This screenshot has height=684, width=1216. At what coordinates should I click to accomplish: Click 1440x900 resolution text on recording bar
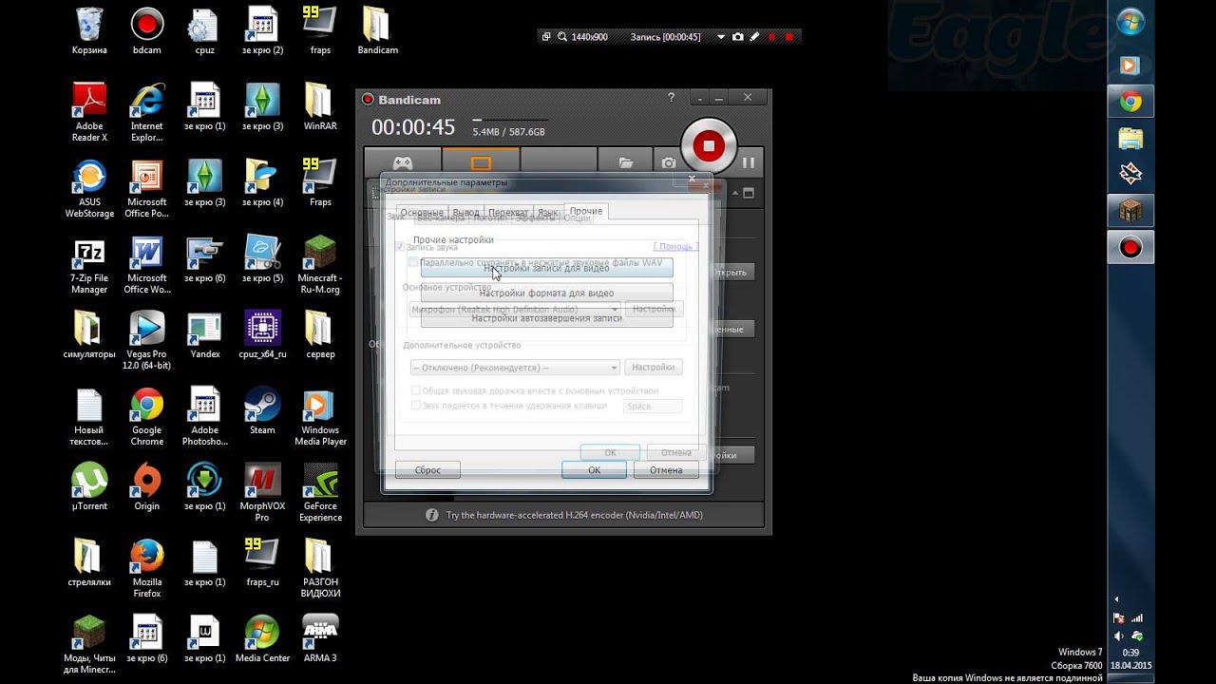pyautogui.click(x=589, y=37)
